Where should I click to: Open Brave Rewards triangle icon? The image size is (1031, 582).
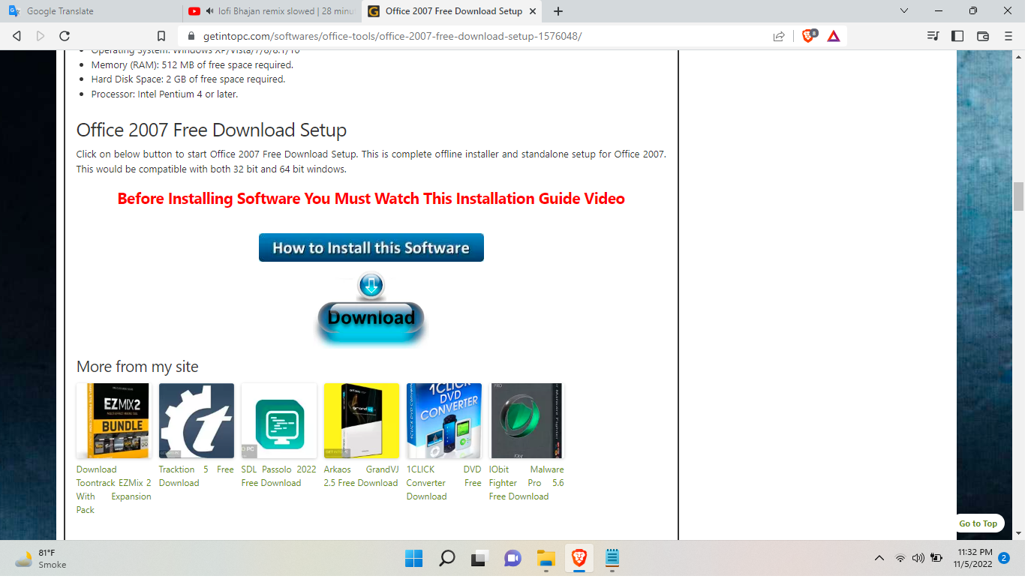tap(834, 36)
